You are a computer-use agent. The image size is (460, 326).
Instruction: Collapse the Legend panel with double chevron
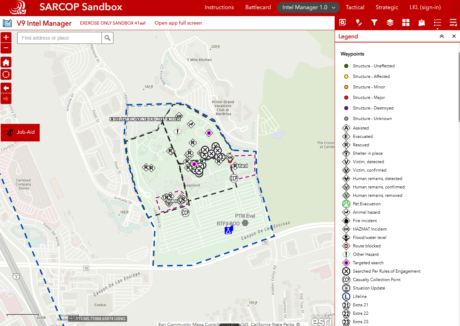pos(442,36)
